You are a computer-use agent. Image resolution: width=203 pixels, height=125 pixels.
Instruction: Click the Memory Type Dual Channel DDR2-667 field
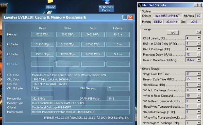tap(80, 103)
